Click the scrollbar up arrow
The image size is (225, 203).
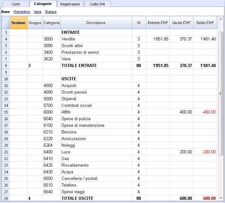click(x=221, y=19)
